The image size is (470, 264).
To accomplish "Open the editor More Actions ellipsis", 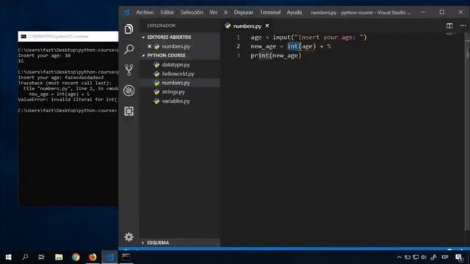I will pos(463,26).
